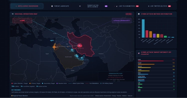Click the Ali Al Salem base marker in Kuwait

tap(72, 50)
